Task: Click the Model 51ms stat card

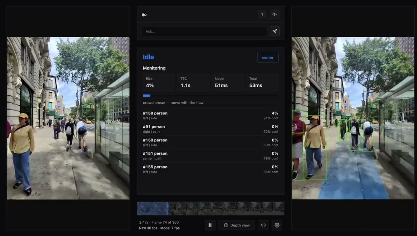Action: [228, 82]
